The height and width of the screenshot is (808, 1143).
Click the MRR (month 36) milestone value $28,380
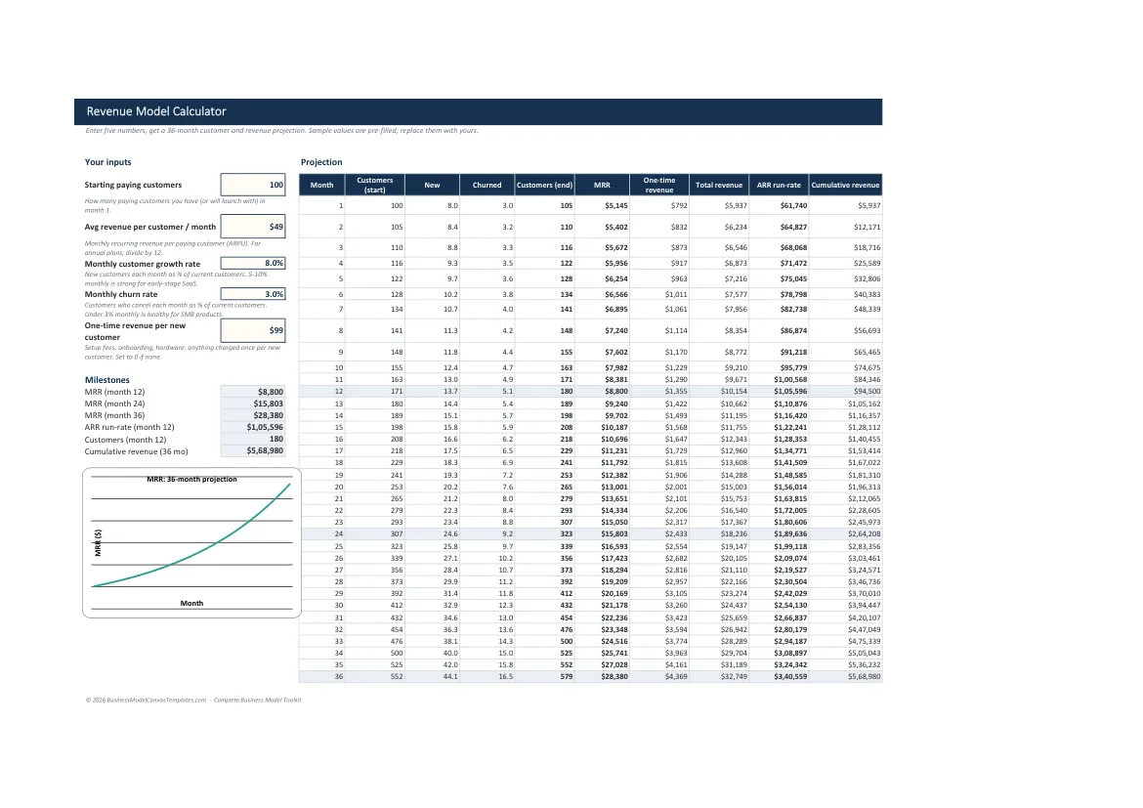tap(253, 415)
